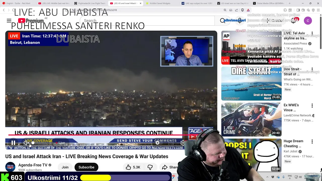Share the video
The width and height of the screenshot is (322, 181).
coord(170,167)
